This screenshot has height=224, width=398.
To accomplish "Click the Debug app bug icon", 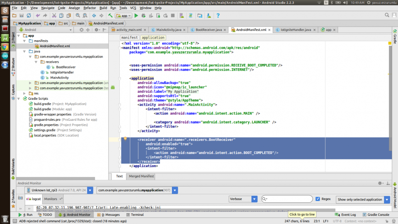I will tap(143, 16).
